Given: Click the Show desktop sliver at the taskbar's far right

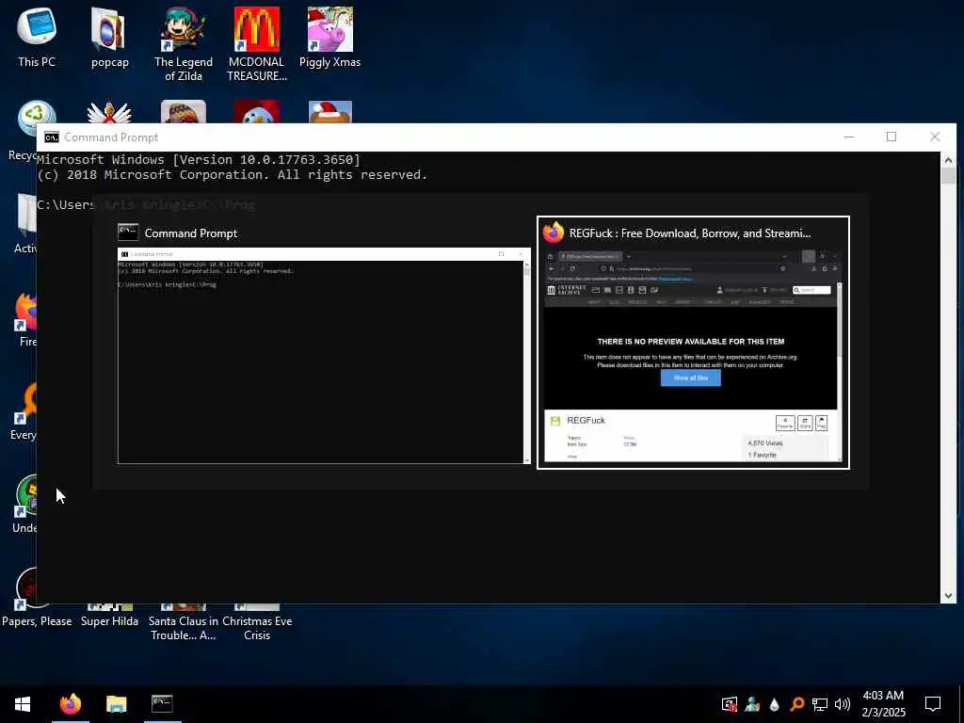Looking at the screenshot, I should coord(961,704).
